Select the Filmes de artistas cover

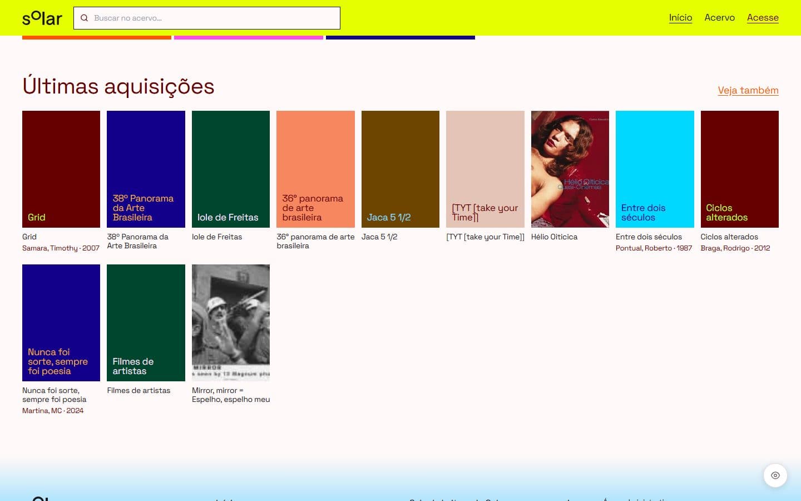pos(146,323)
